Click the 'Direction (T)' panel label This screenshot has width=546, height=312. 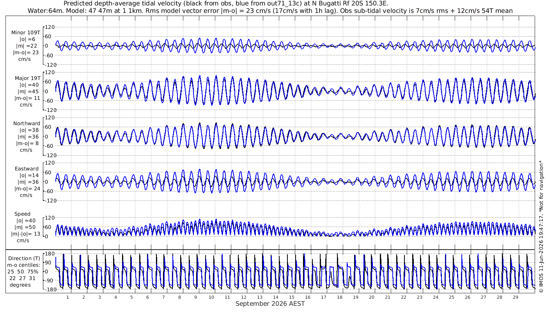pos(24,259)
